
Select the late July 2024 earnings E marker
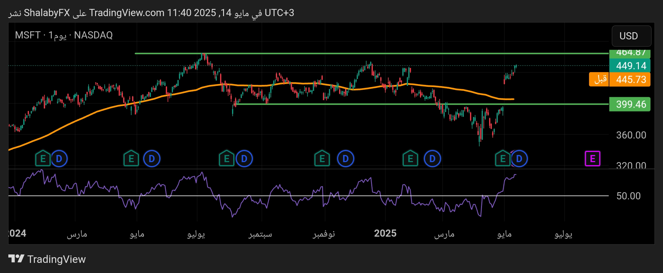[x=227, y=158]
